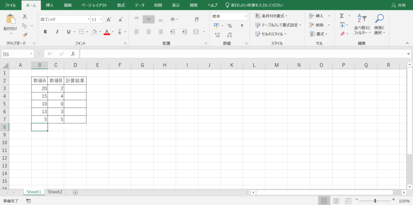The height and width of the screenshot is (205, 413).
Task: Center text horizontally
Action: click(148, 32)
